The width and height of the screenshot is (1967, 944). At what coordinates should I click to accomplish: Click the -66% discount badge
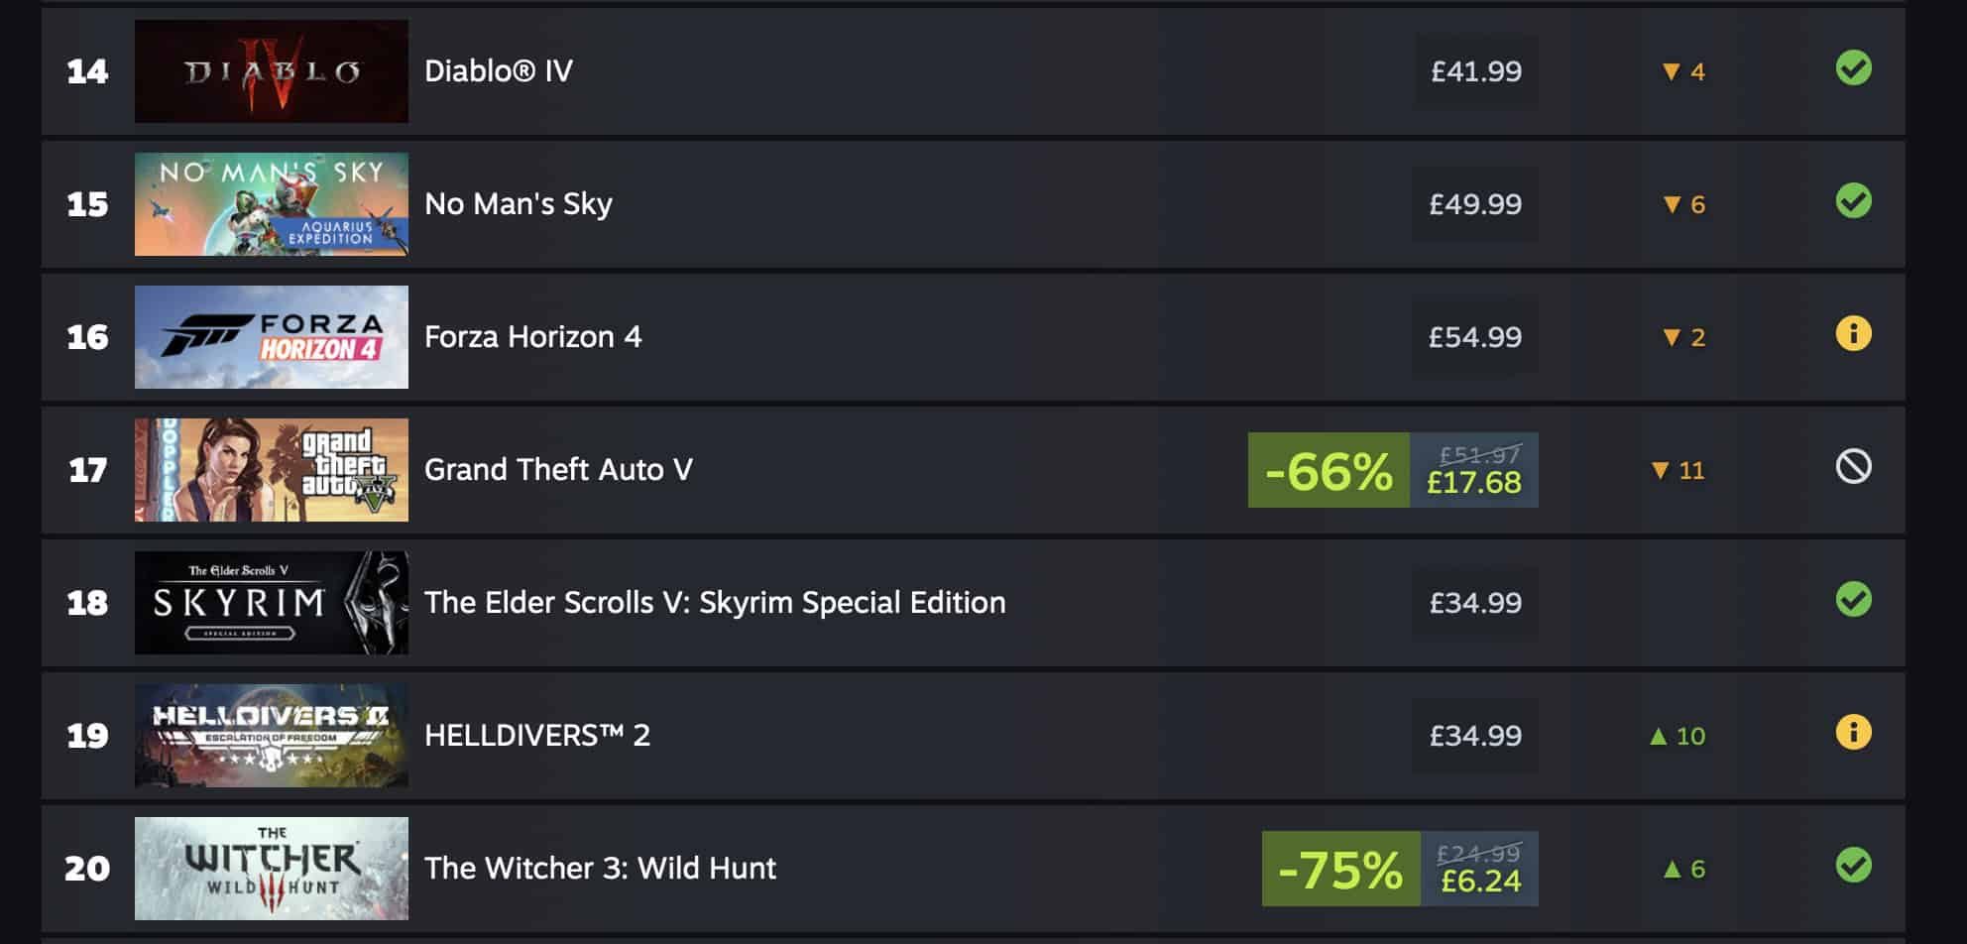[1329, 471]
